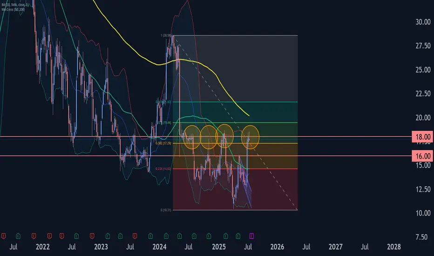Open the green earnings marker for November 2023

[150, 236]
